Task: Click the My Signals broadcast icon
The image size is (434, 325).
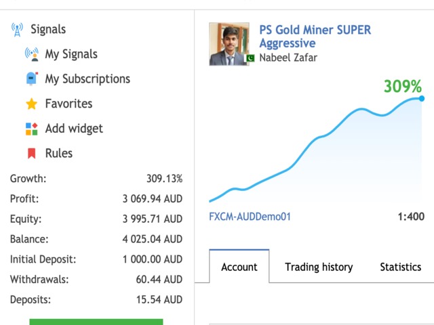Action: (x=31, y=54)
